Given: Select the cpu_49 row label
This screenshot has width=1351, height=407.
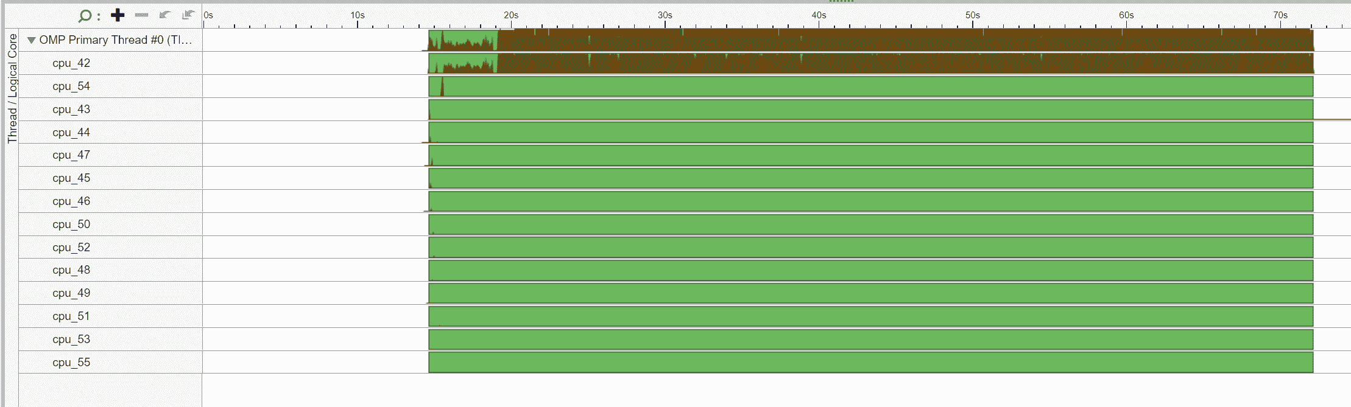Looking at the screenshot, I should click(71, 293).
